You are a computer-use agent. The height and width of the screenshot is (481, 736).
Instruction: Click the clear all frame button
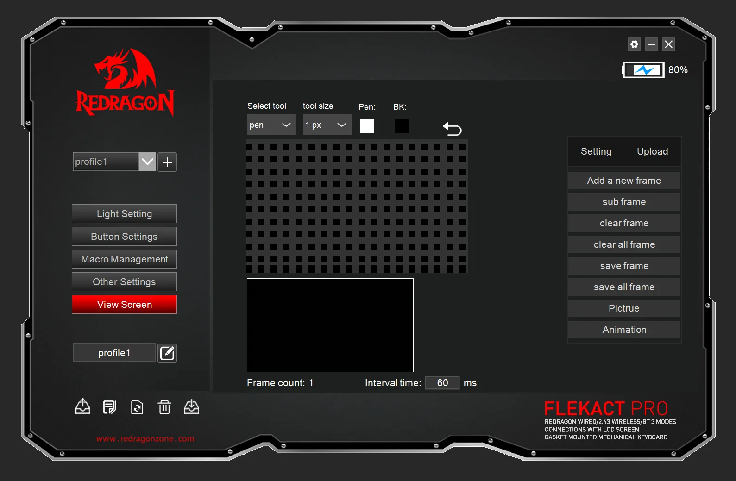pyautogui.click(x=624, y=244)
